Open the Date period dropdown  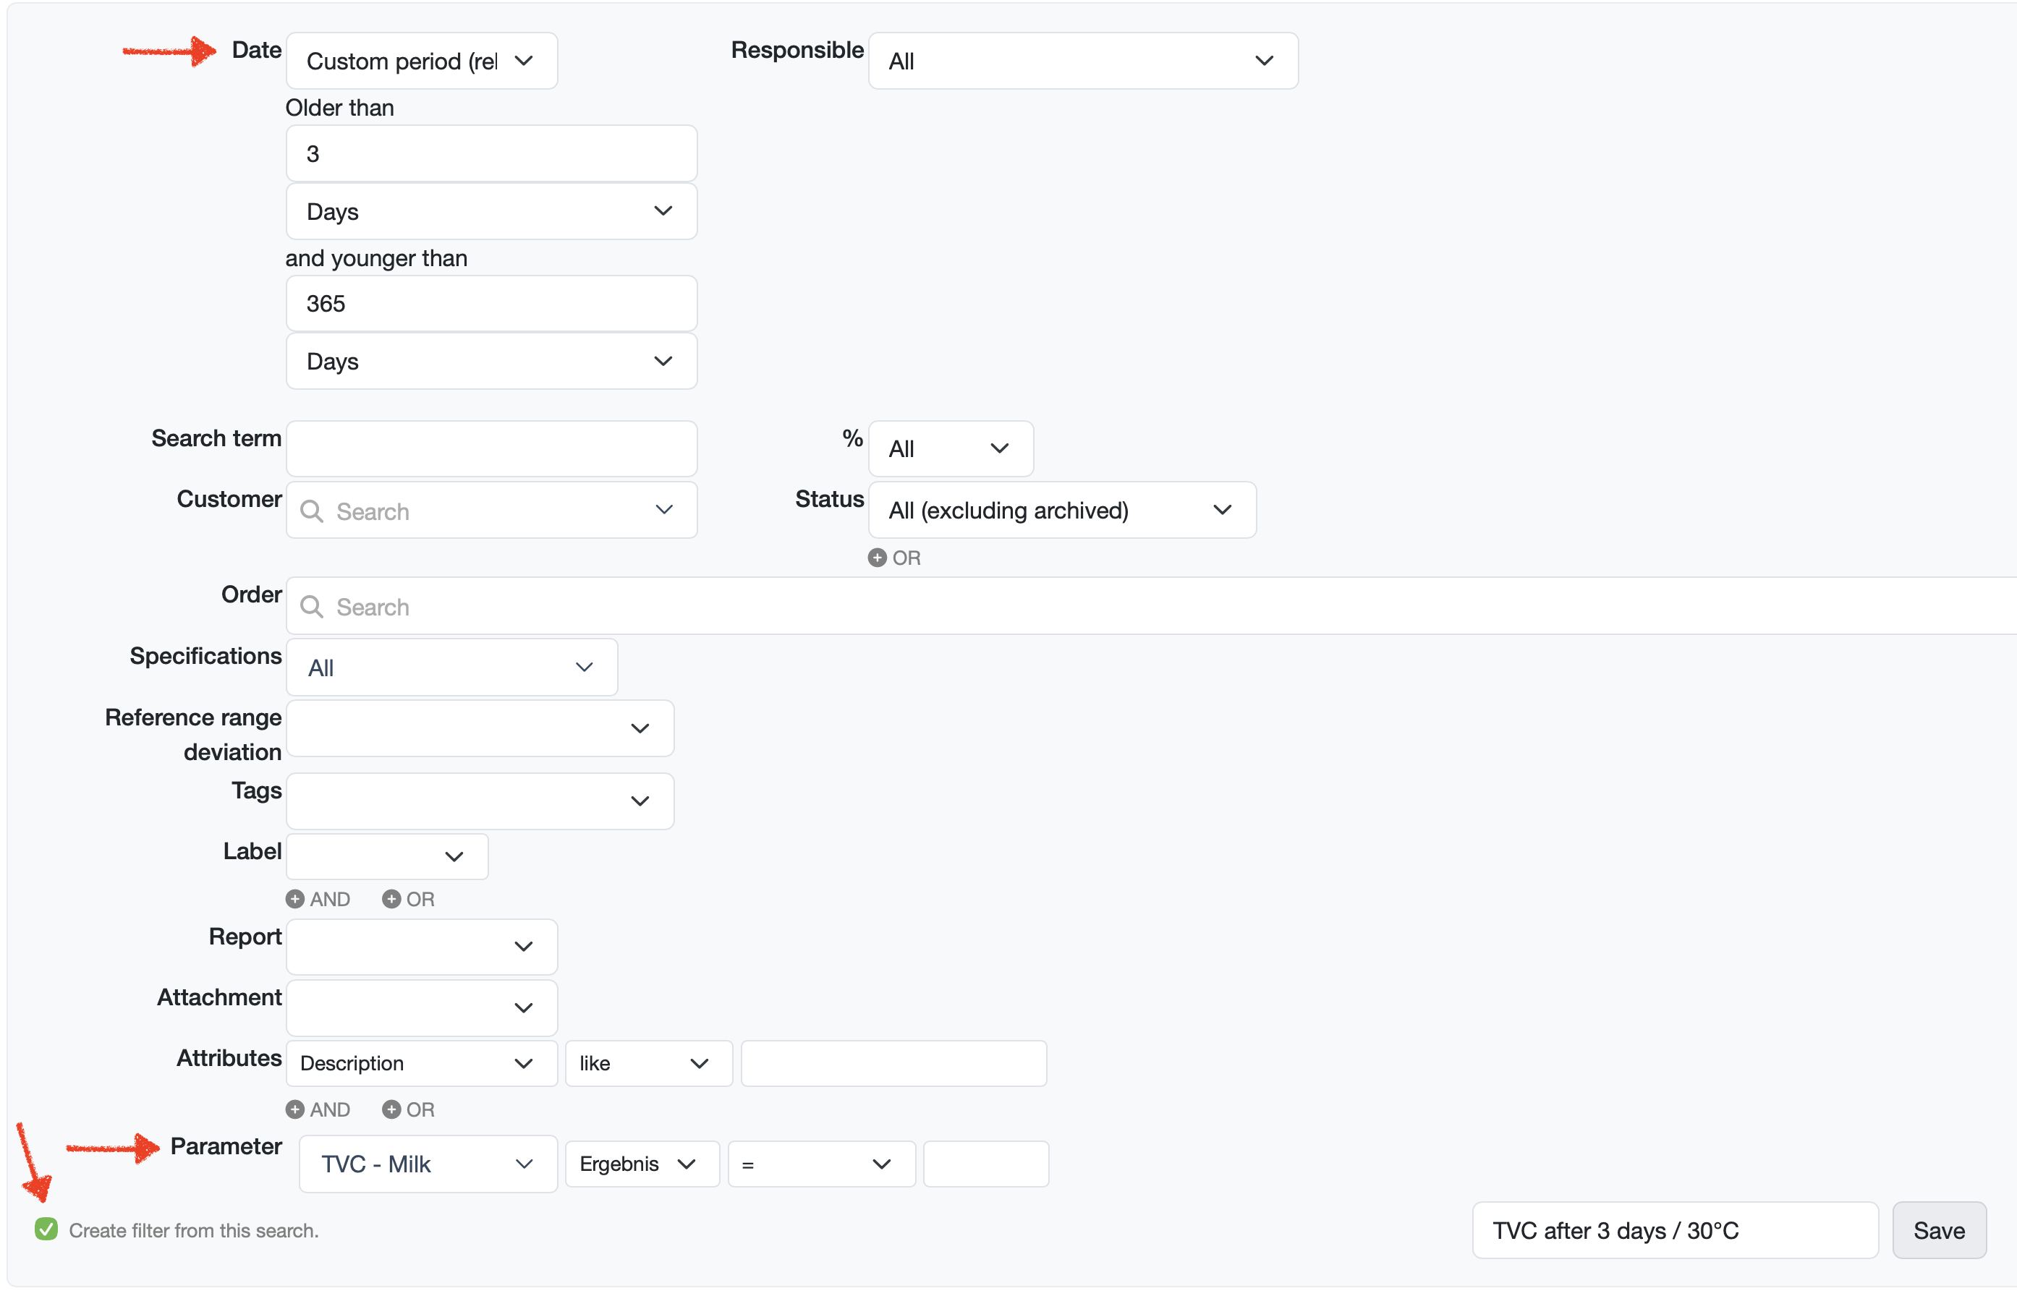pyautogui.click(x=421, y=61)
